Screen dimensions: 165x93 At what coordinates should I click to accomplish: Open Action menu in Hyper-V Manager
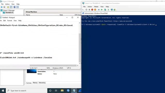point(7,4)
